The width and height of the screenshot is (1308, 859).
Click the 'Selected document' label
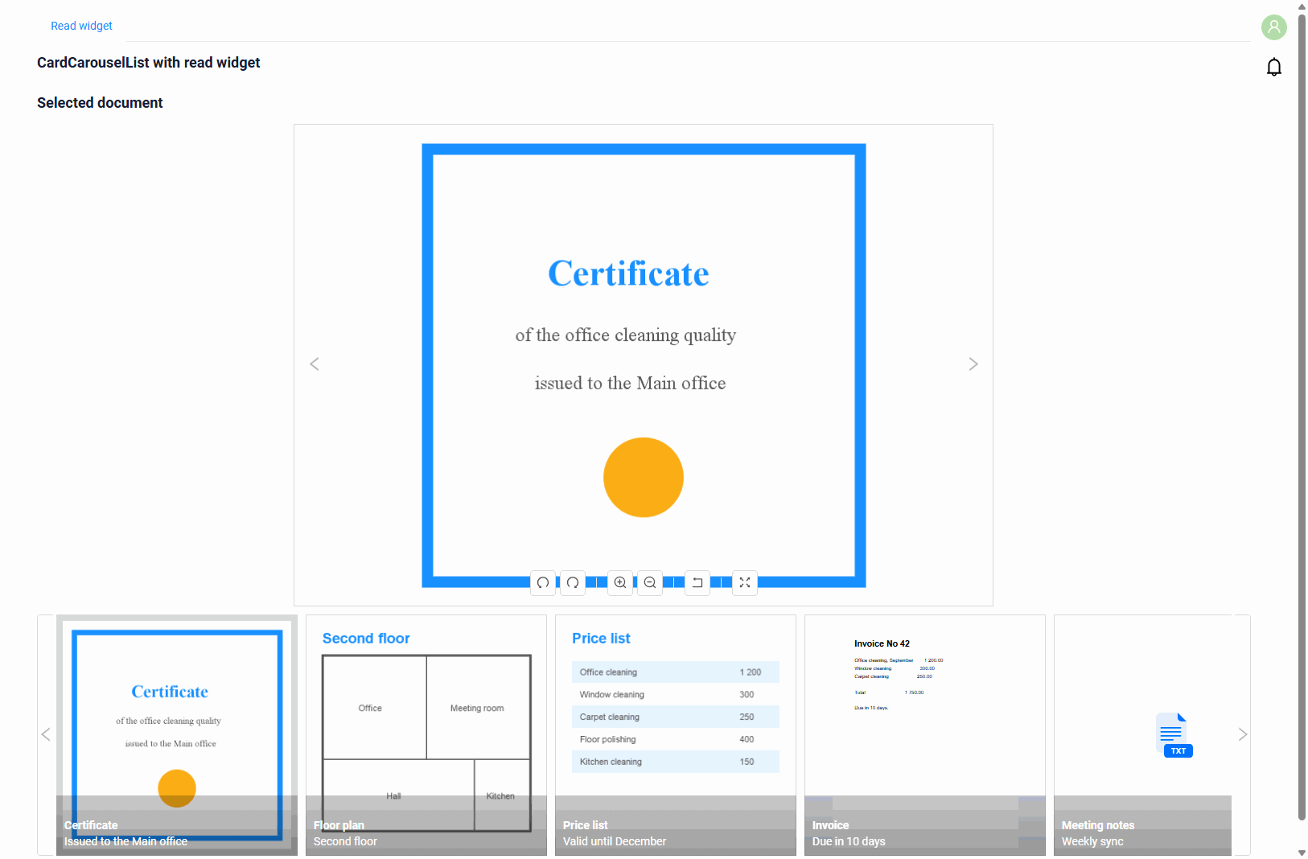click(x=100, y=103)
